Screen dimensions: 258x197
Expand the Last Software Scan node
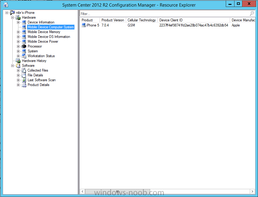coord(18,80)
